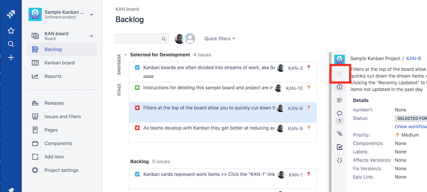Jump to comments via the speech bubble icon
Viewport: 427px width, 192px height.
339,113
